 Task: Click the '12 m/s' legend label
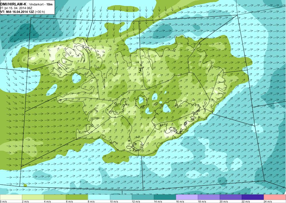[x=136, y=201]
